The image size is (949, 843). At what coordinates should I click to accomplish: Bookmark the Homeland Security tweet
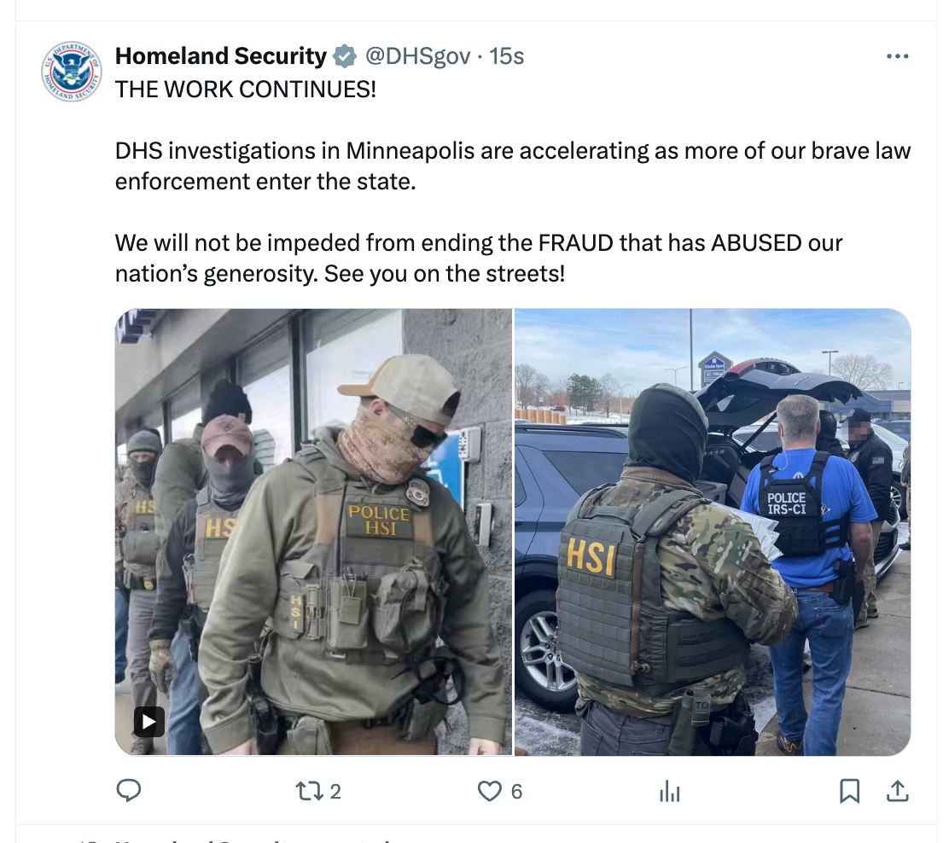(x=850, y=791)
